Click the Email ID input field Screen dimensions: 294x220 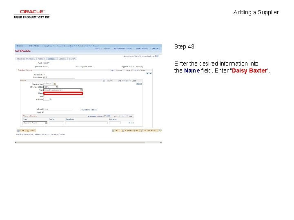[79, 112]
